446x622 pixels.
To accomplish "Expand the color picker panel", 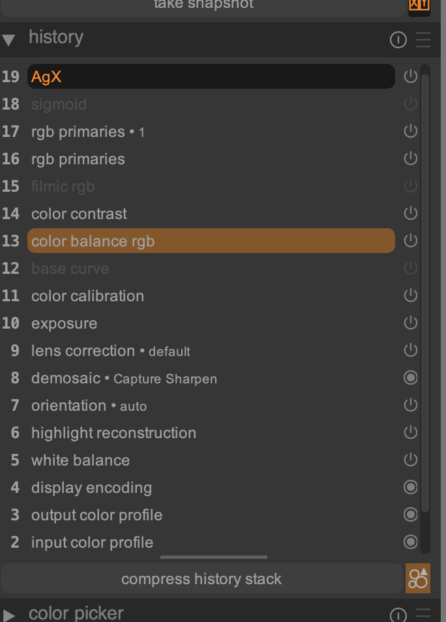I will 8,615.
